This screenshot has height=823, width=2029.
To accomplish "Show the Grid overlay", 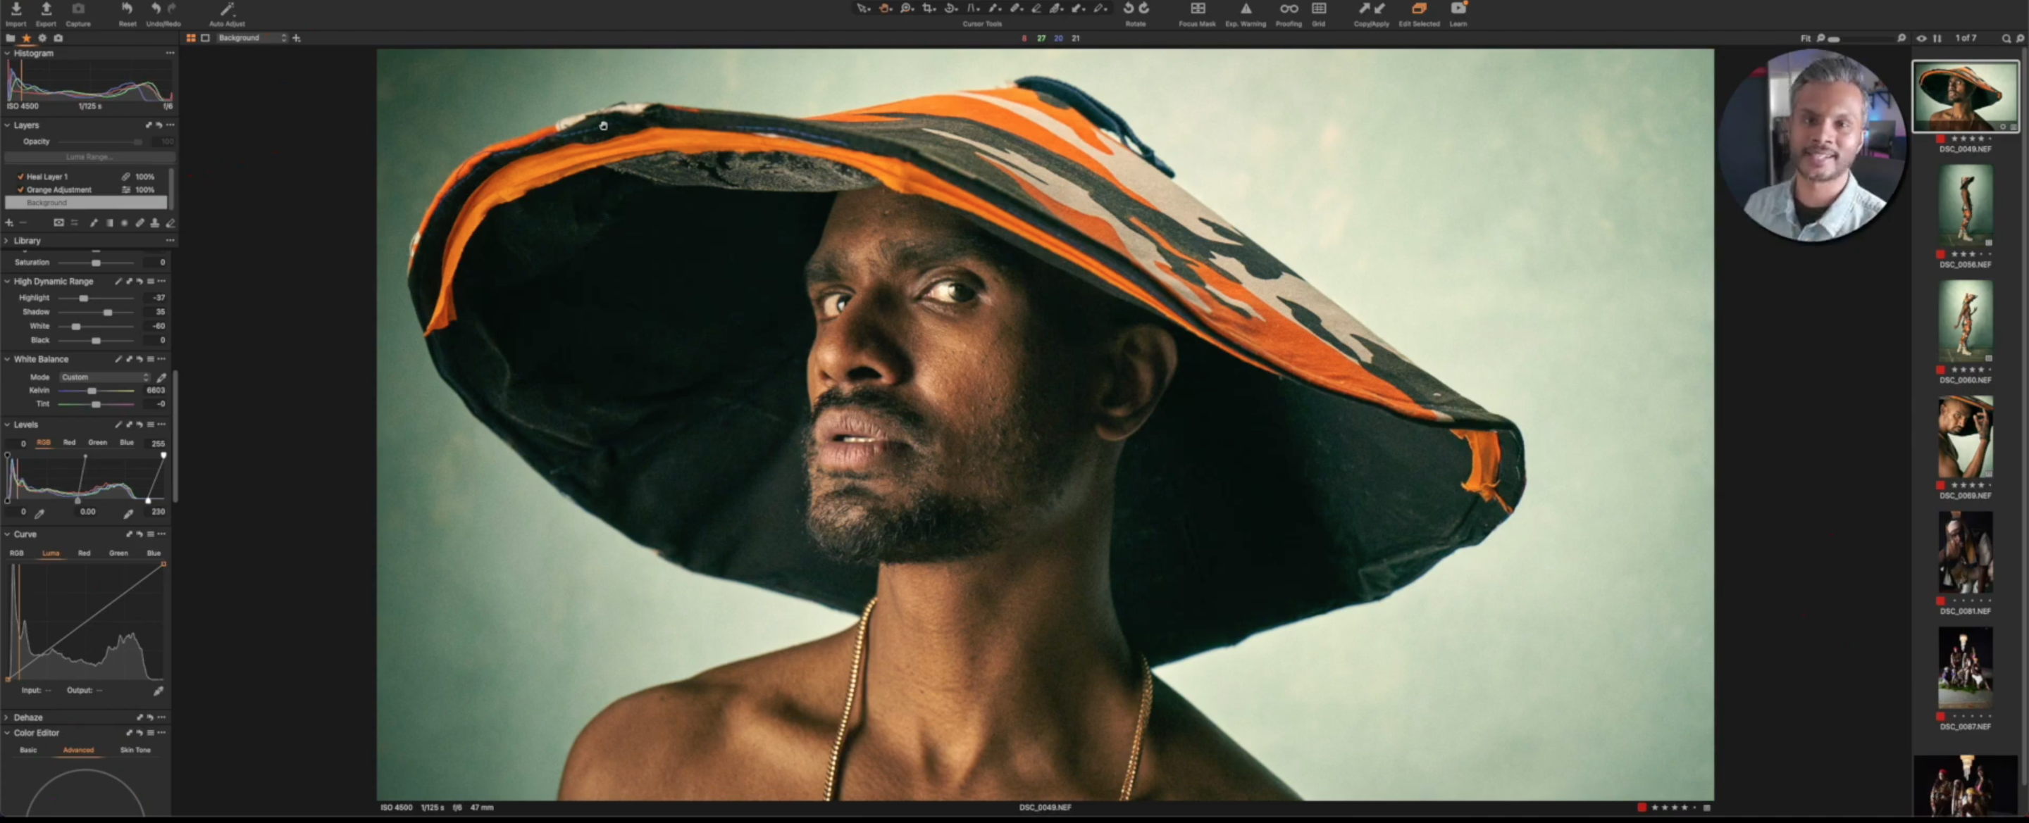I will click(1319, 9).
